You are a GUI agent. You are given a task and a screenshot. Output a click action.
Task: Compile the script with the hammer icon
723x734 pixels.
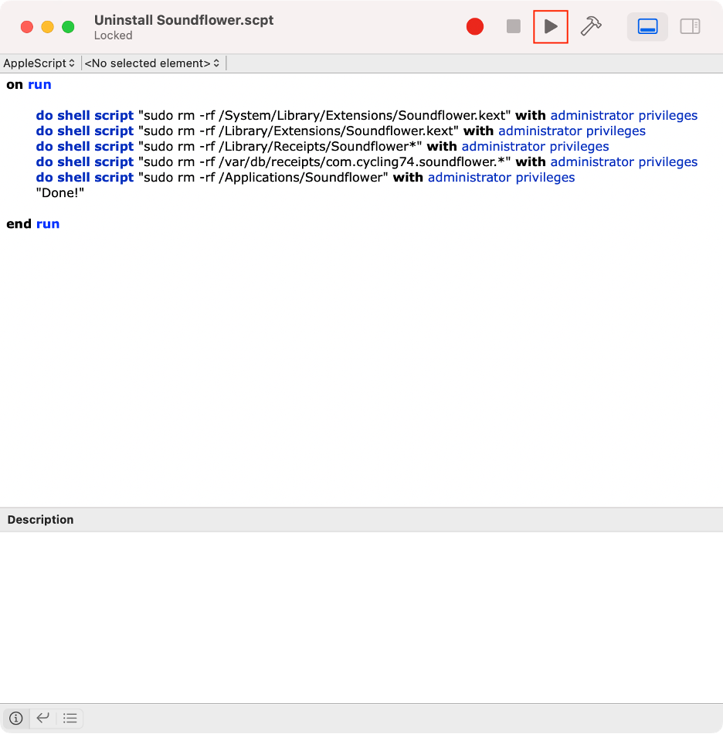591,27
